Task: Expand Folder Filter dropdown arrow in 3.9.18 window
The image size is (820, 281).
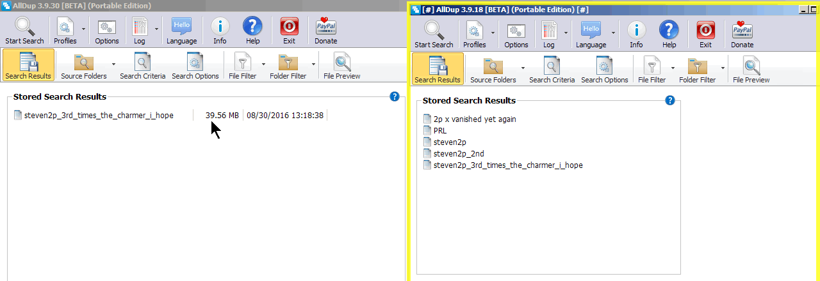Action: click(723, 68)
